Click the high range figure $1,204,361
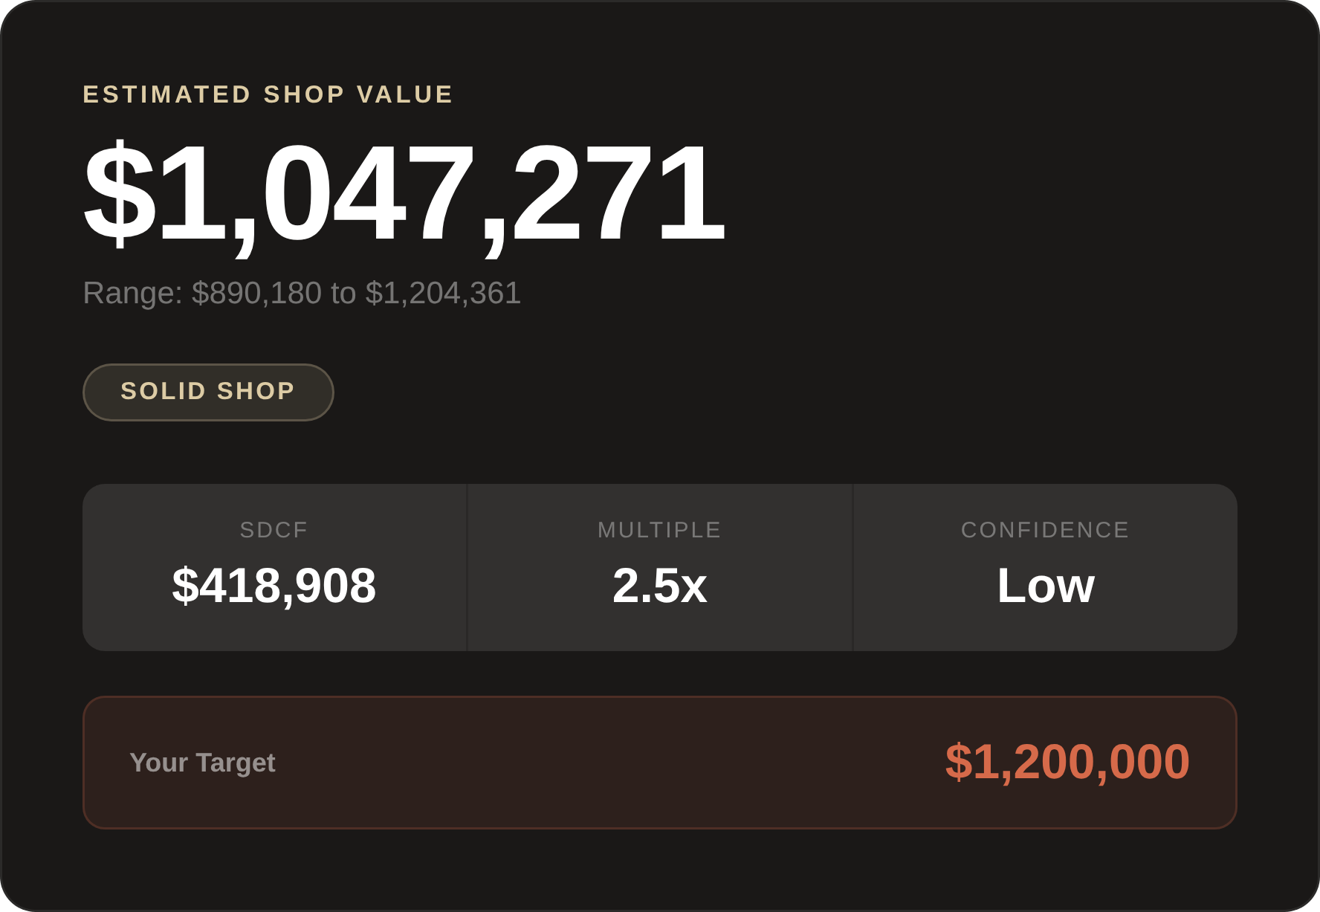Screen dimensions: 1320x912 click(x=443, y=293)
